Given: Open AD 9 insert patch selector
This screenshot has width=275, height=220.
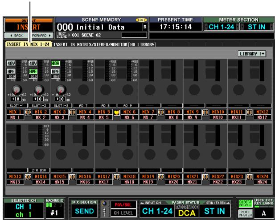Looking at the screenshot, I should click(x=127, y=106).
